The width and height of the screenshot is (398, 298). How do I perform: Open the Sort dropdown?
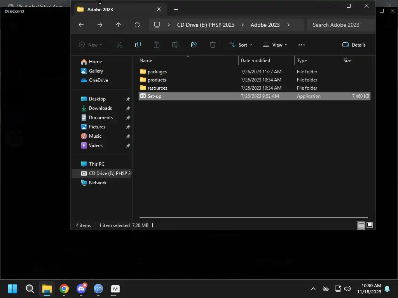(x=241, y=45)
